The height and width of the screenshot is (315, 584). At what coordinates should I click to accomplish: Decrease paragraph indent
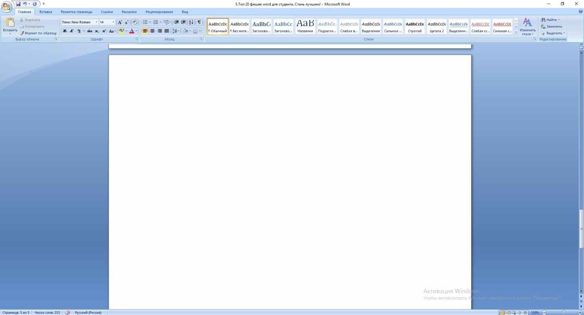click(176, 22)
